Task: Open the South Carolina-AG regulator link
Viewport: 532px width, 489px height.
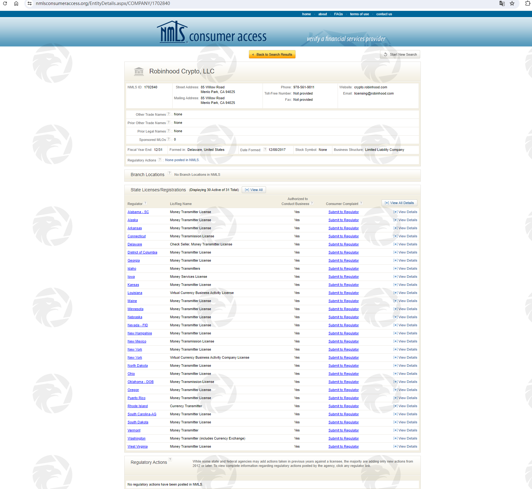Action: pos(142,414)
